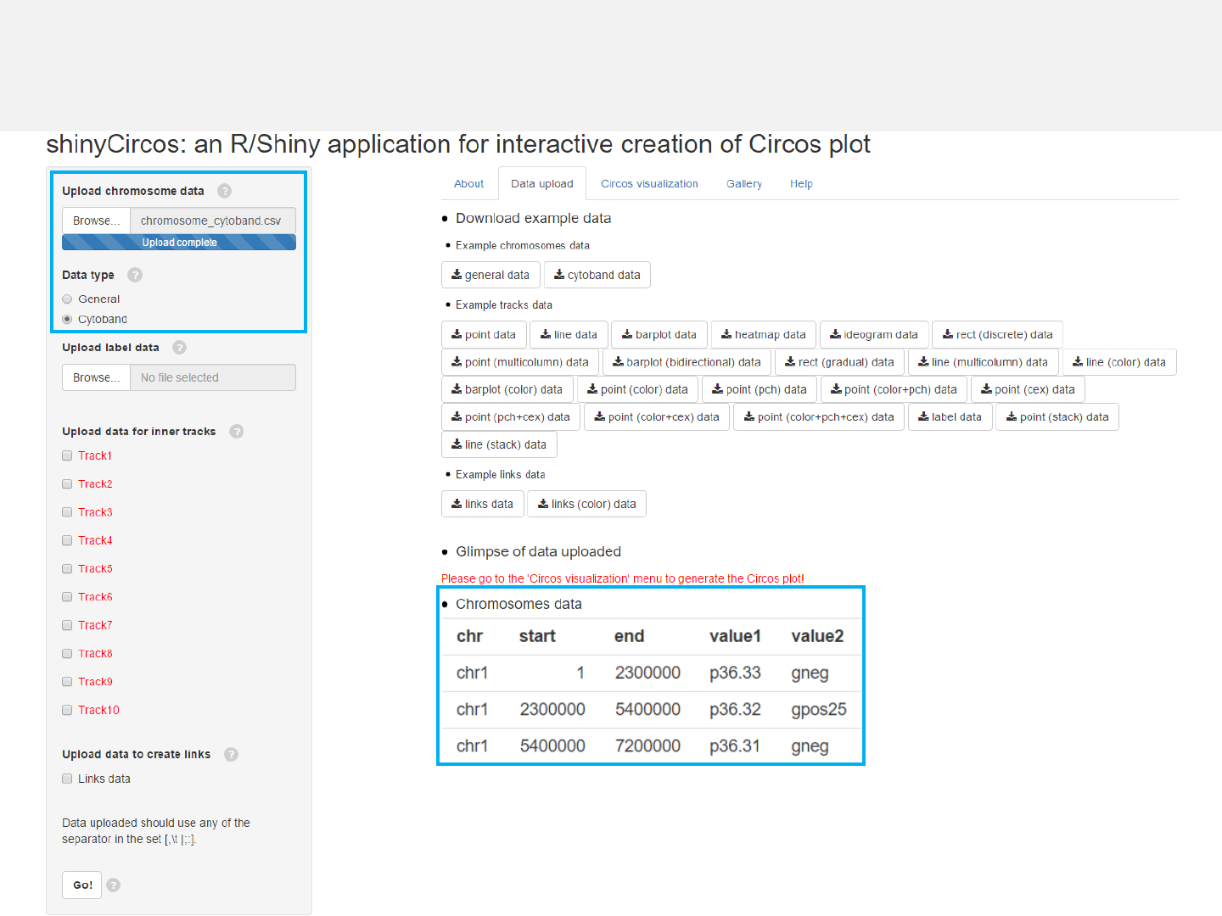
Task: Click chromosome_cytoband.csv file name field
Action: [x=213, y=221]
